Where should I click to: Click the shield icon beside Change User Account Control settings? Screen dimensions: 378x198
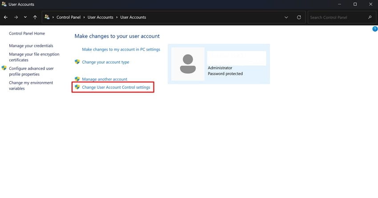[x=77, y=87]
